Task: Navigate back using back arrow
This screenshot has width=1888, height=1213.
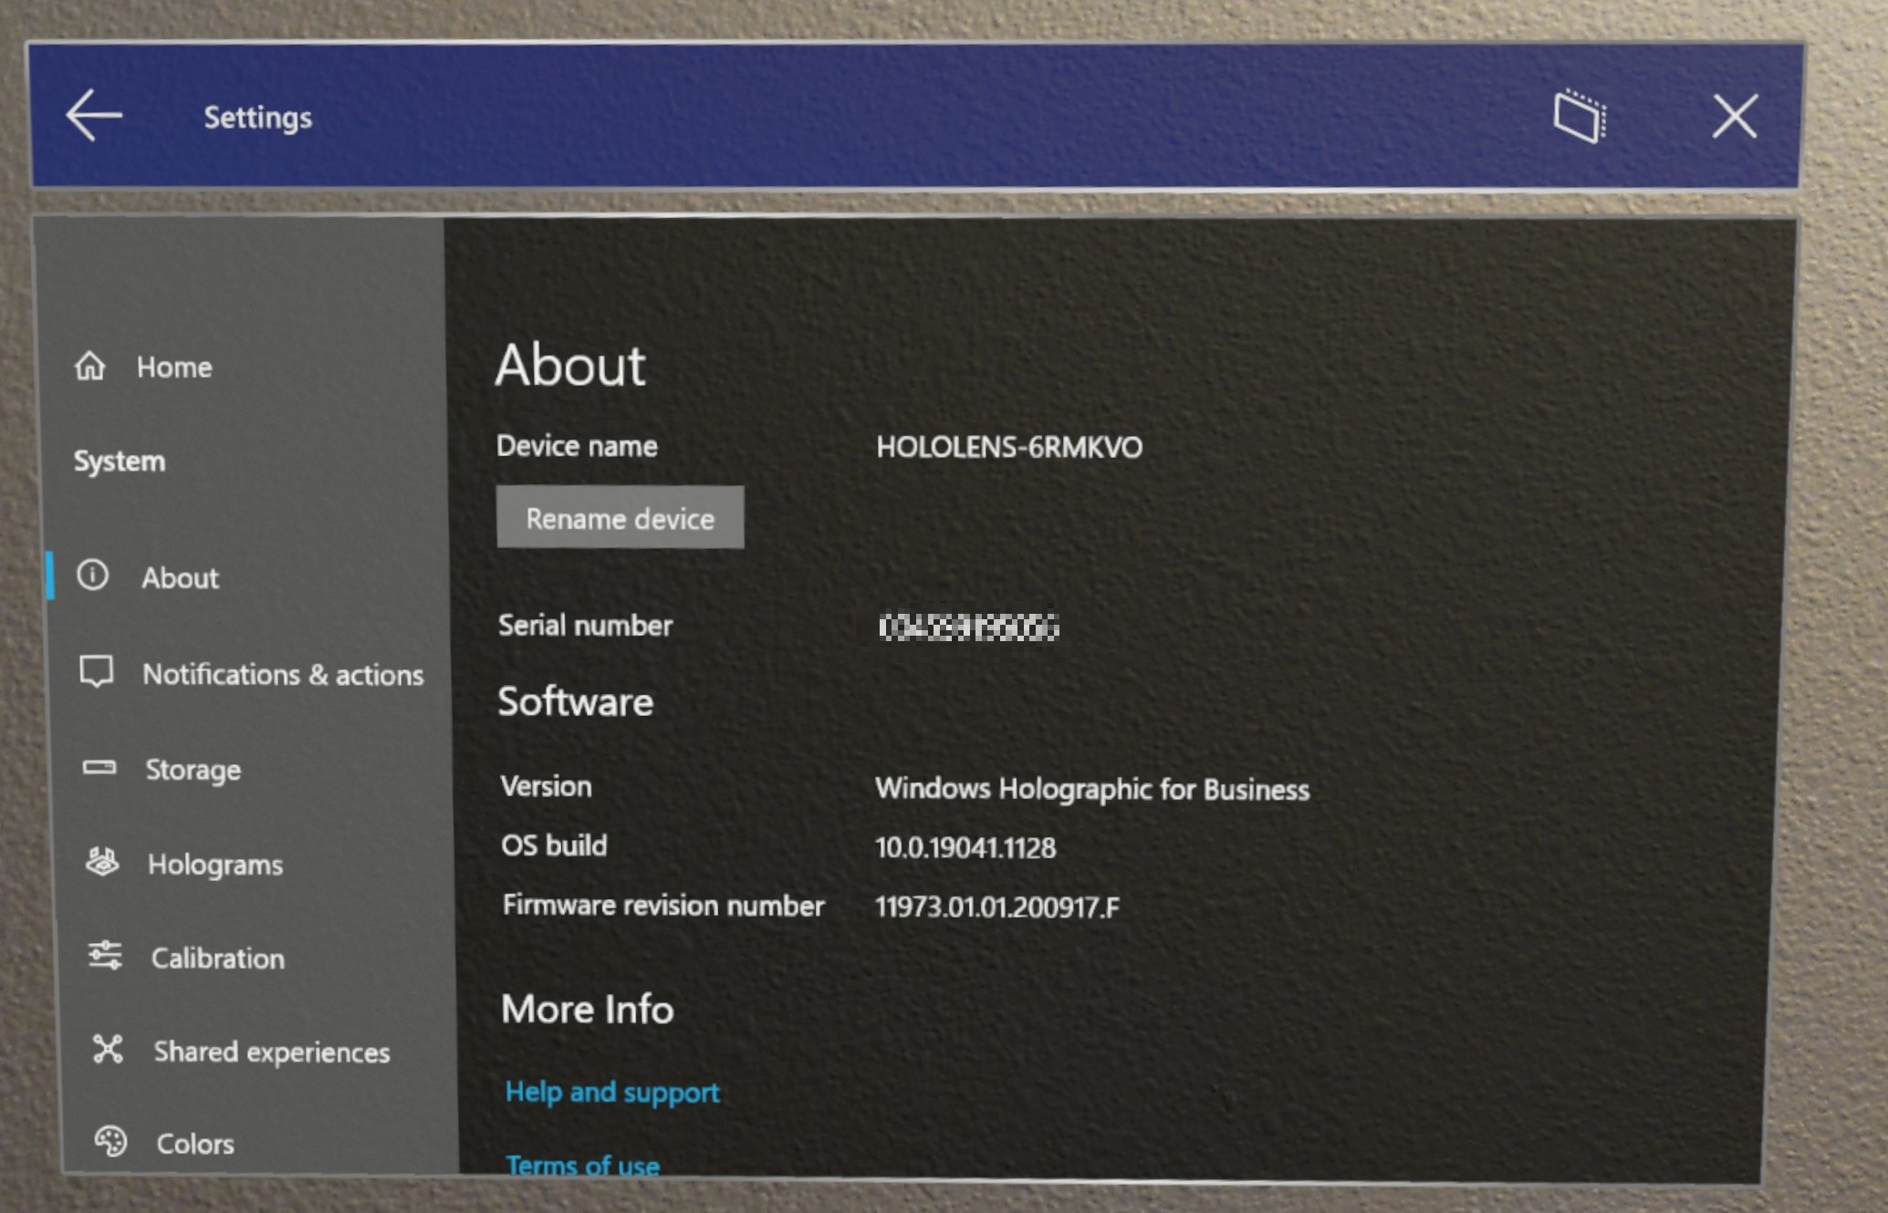Action: pos(89,116)
